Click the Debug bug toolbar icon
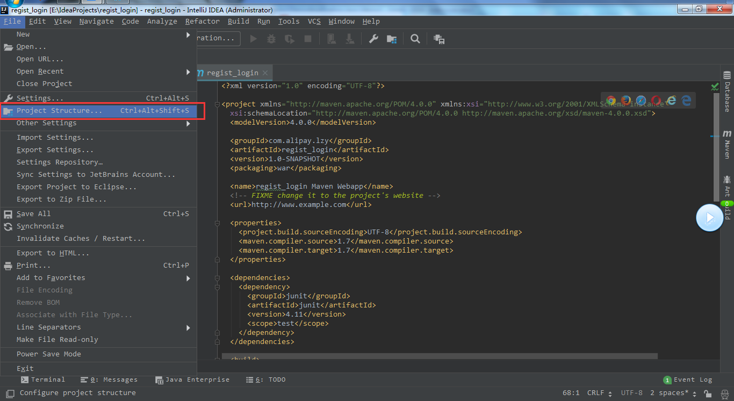This screenshot has height=401, width=734. point(271,39)
